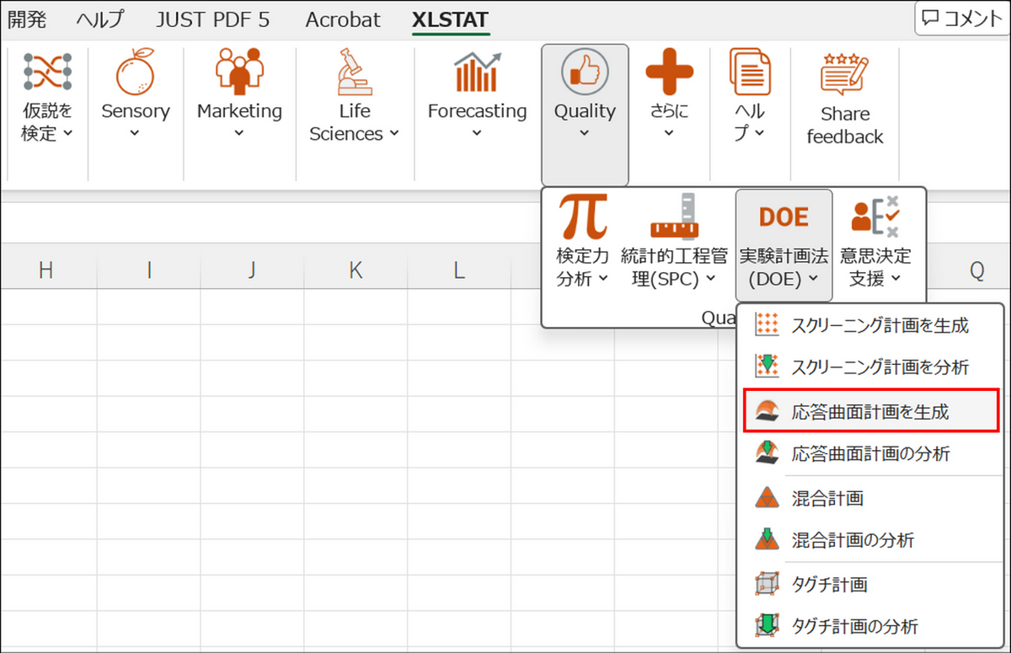
Task: Click the Quality thumbs-up icon
Action: (585, 71)
